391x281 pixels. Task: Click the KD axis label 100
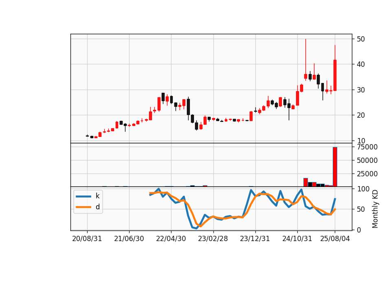(x=363, y=189)
